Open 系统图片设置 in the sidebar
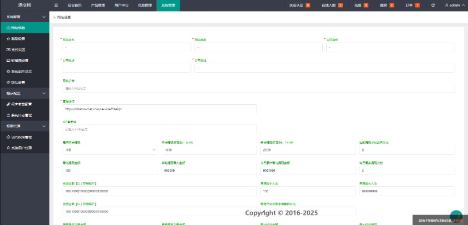This screenshot has width=468, height=225. pos(24,71)
